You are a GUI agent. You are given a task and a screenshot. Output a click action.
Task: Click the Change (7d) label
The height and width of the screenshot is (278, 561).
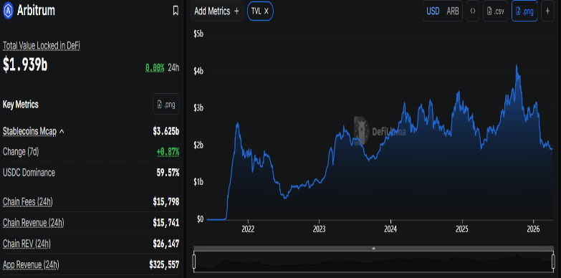[x=21, y=152]
